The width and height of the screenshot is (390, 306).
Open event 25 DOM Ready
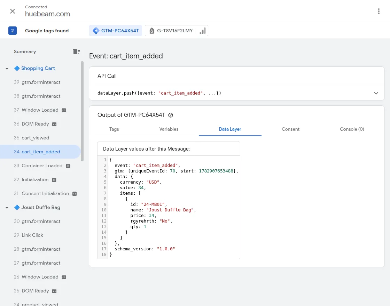40,291
